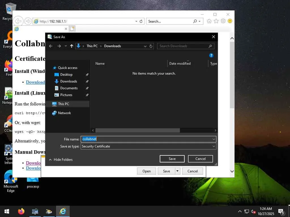Viewport: 290px width, 217px height.
Task: Open Downloads in navigation pane
Action: tap(69, 81)
